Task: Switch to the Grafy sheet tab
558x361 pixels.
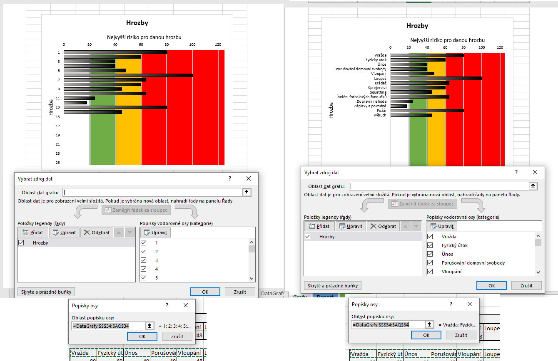Action: pyautogui.click(x=300, y=297)
